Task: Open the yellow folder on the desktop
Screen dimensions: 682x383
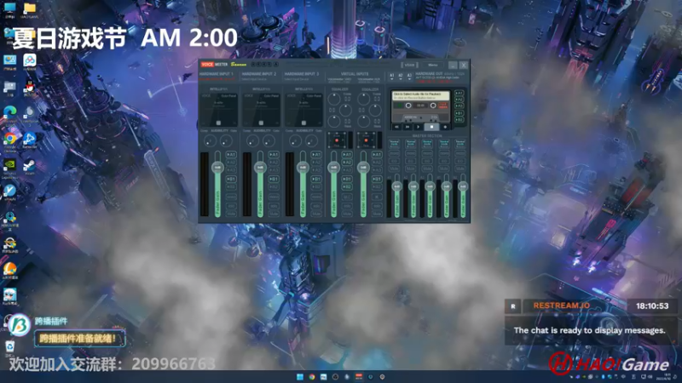Action: coord(29,9)
